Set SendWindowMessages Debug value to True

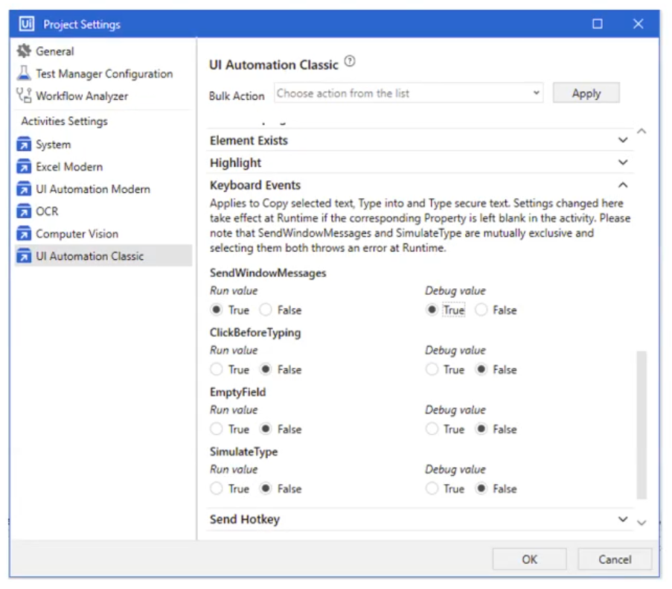pos(432,310)
